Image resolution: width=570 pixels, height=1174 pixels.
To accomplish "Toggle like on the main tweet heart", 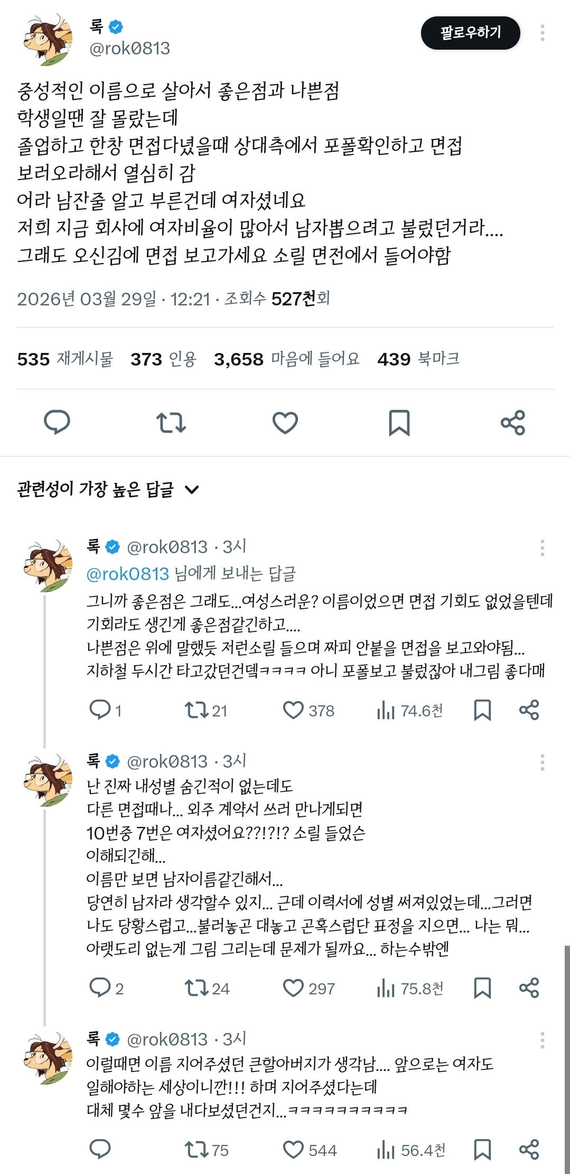I will coord(285,421).
